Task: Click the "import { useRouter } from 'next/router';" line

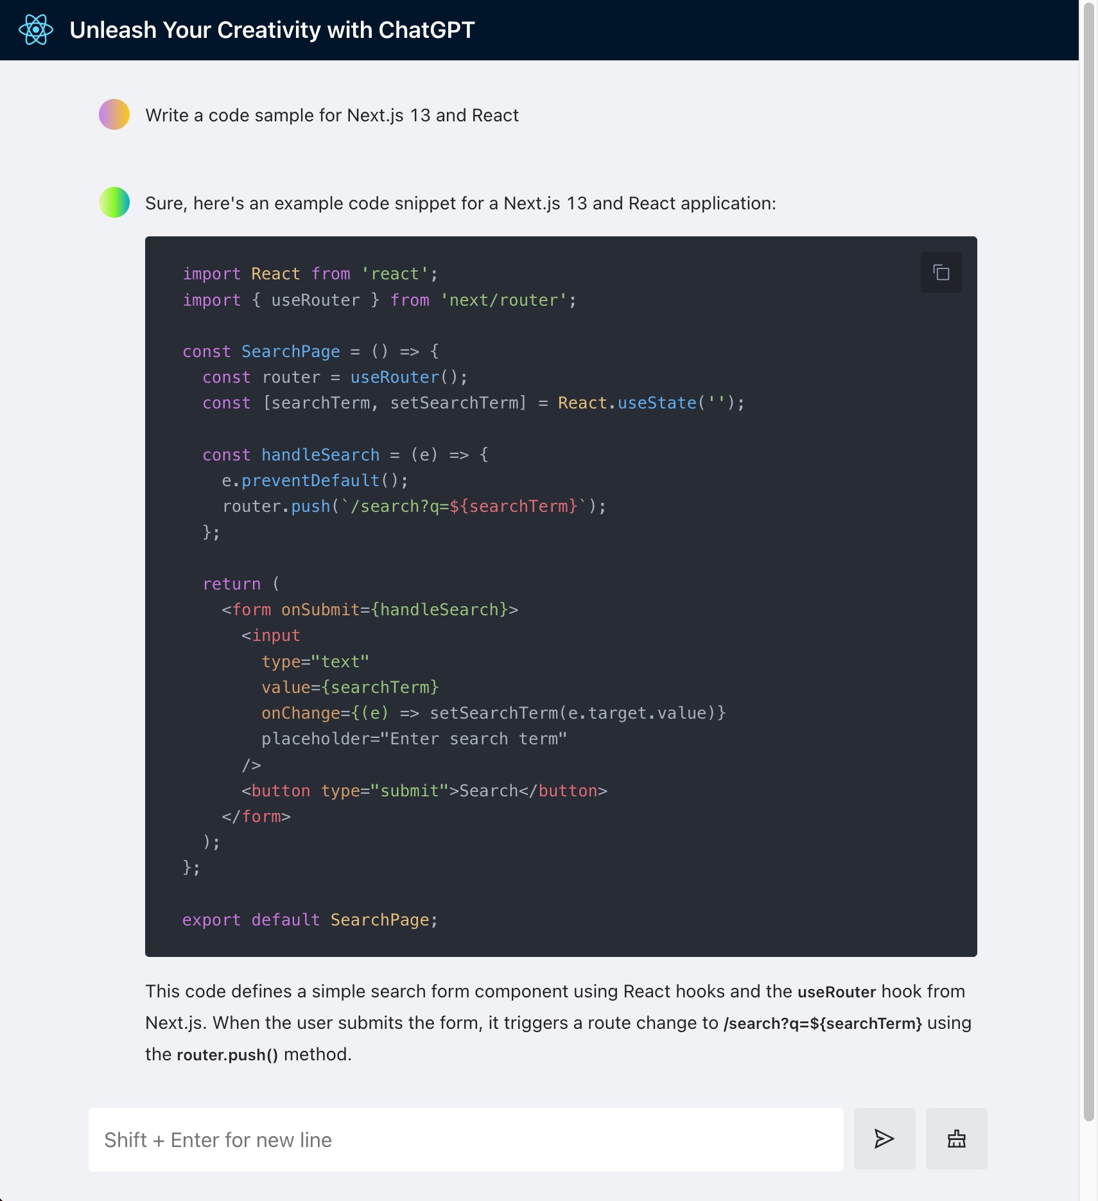Action: pyautogui.click(x=379, y=300)
